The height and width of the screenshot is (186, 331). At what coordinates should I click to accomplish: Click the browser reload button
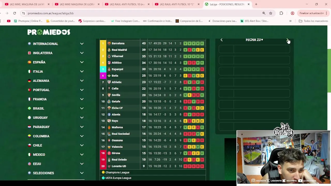(x=14, y=13)
